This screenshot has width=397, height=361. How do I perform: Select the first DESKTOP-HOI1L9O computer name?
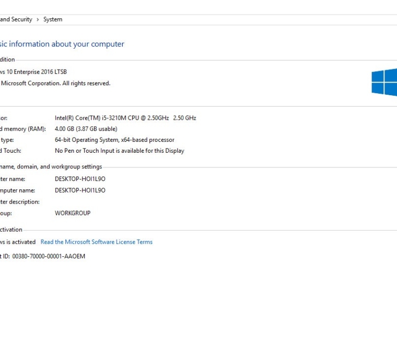(80, 179)
